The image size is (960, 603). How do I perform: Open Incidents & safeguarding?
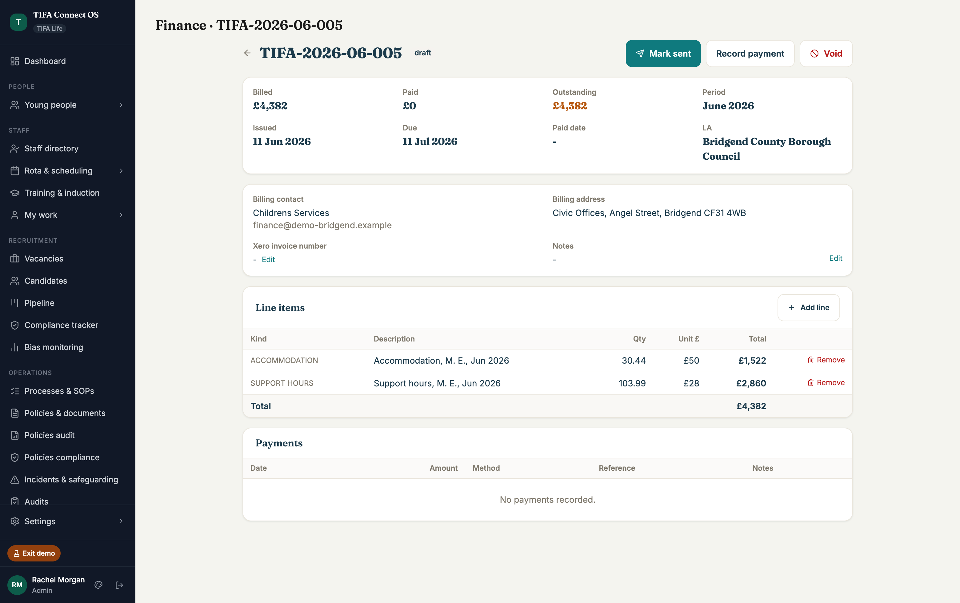(67, 479)
